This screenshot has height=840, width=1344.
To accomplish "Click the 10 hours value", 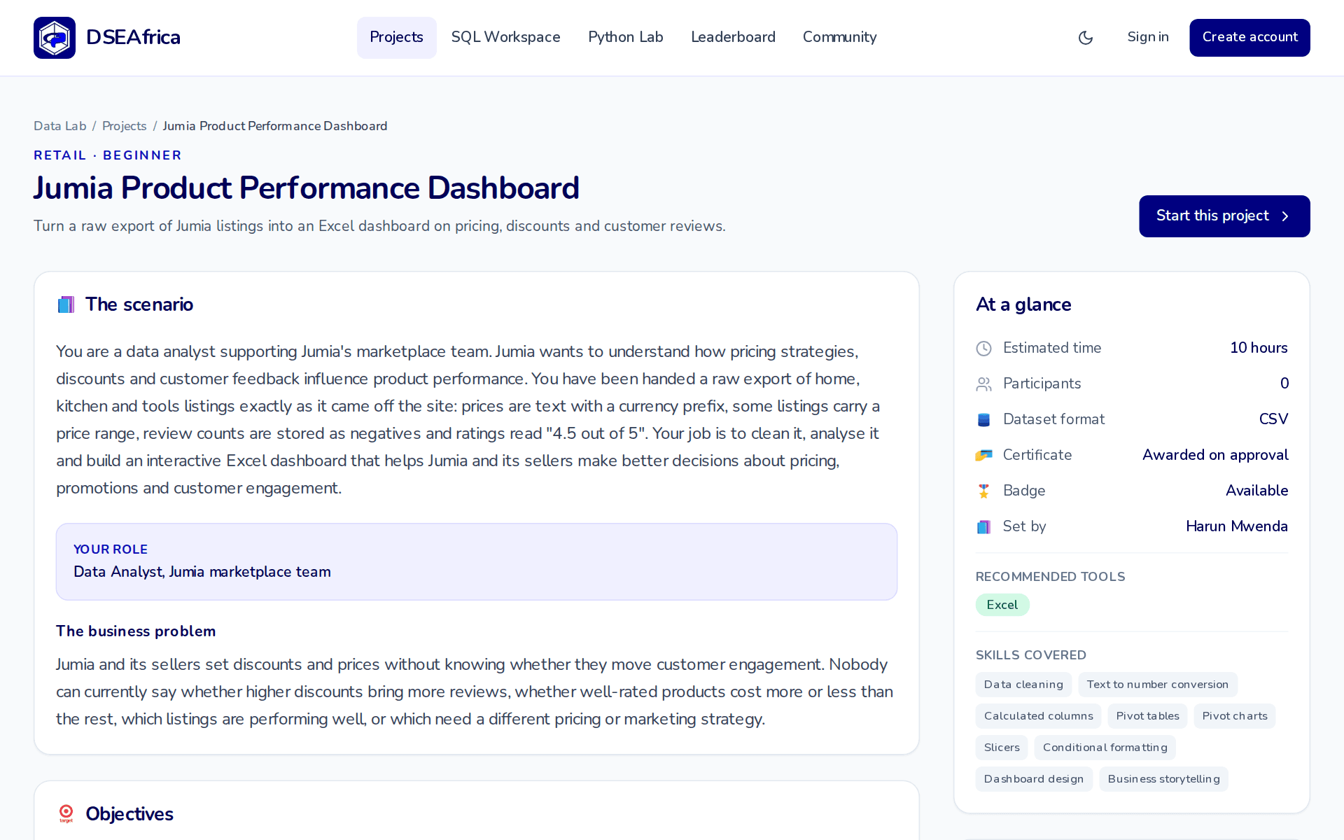I will click(x=1259, y=348).
